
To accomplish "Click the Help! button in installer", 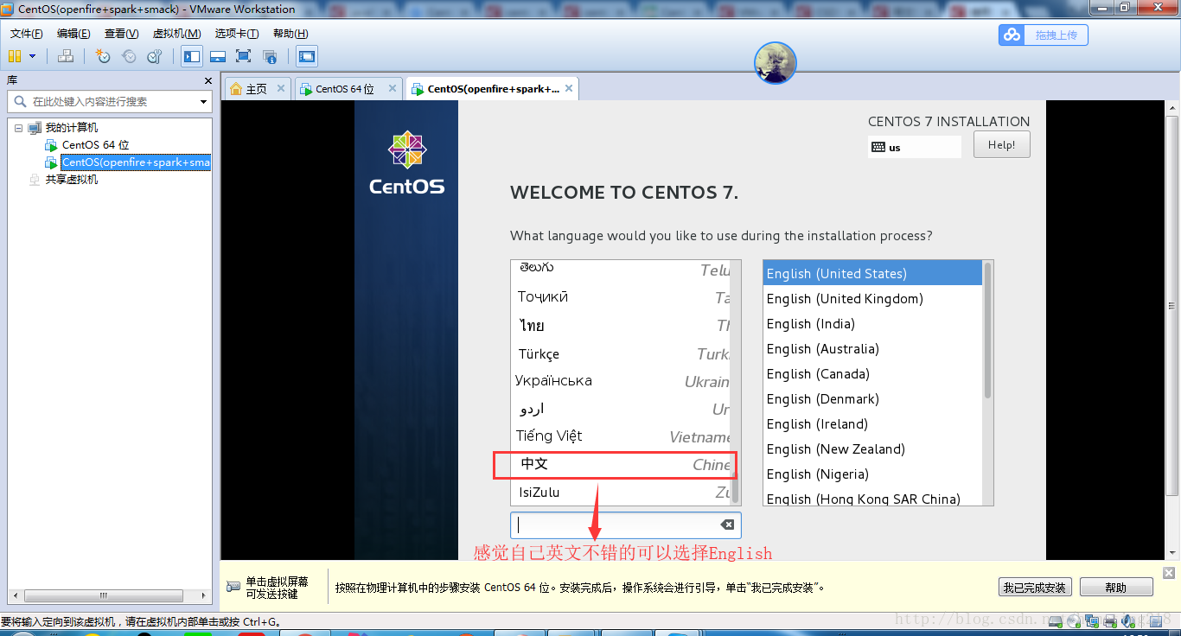I will click(1001, 144).
